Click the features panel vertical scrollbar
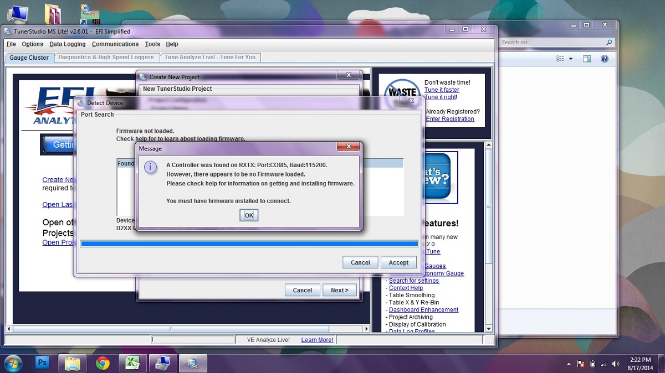 (x=488, y=237)
